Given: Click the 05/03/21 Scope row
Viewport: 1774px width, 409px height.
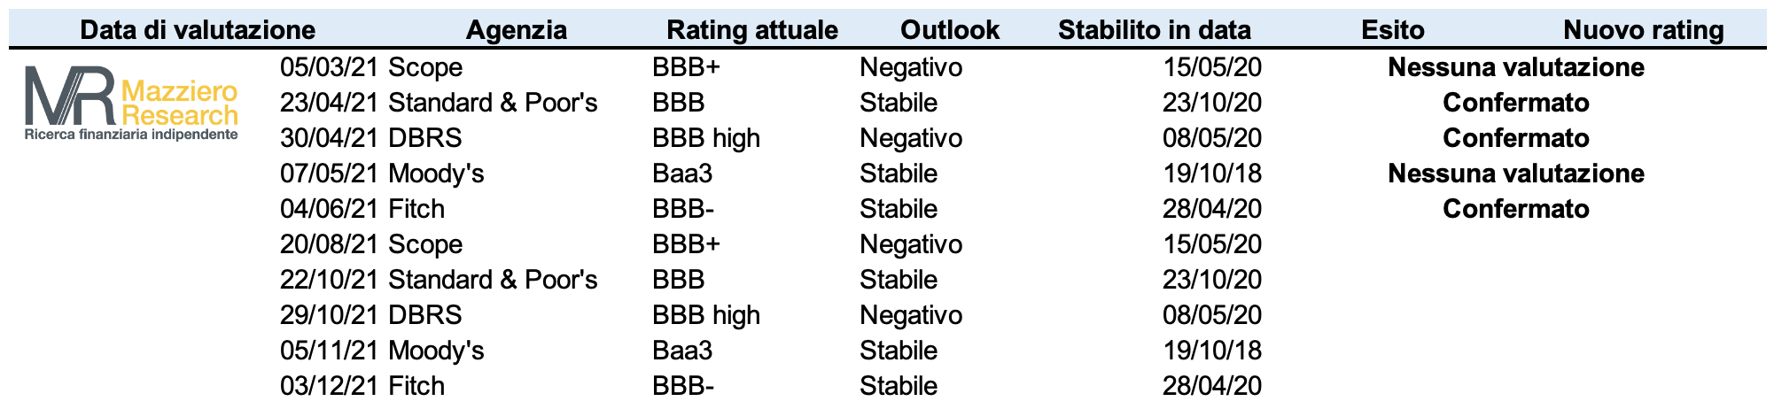Looking at the screenshot, I should 962,67.
